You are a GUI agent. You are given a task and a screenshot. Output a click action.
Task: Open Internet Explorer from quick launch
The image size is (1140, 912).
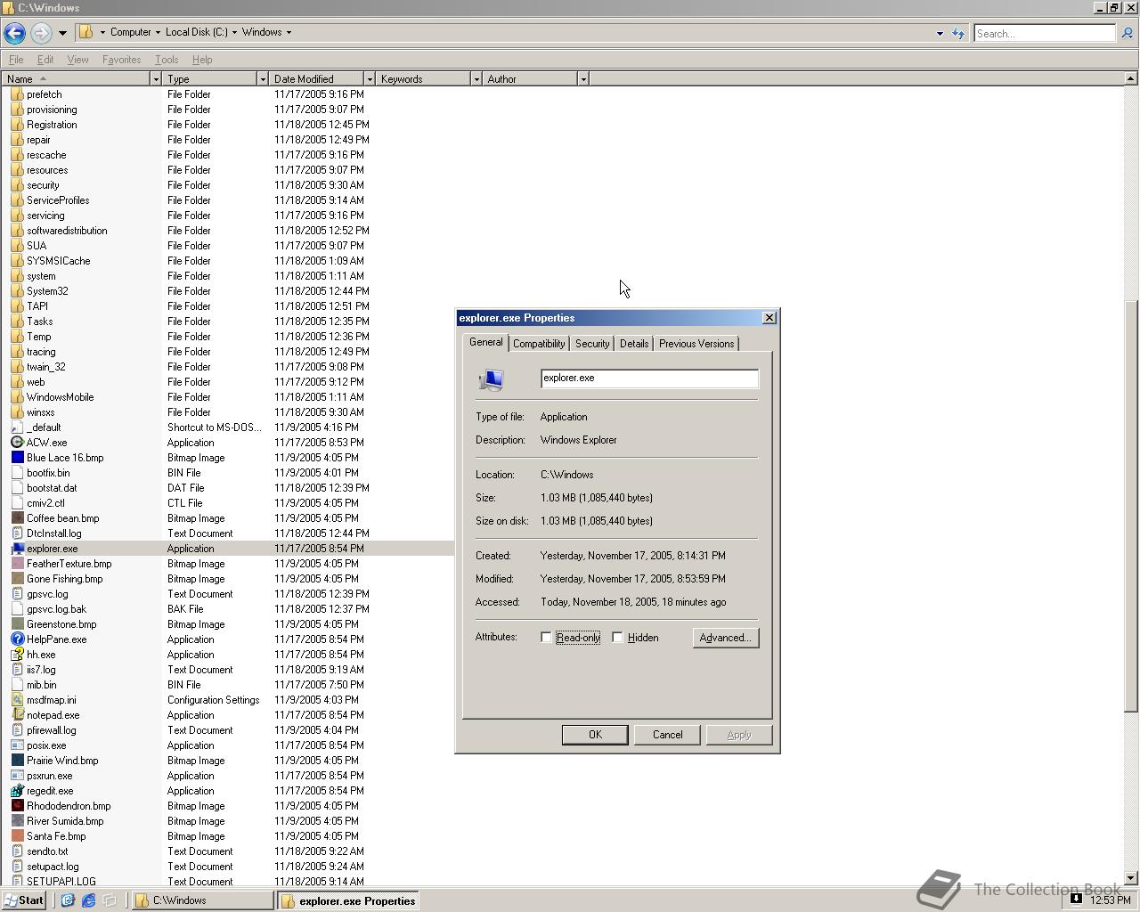[88, 900]
